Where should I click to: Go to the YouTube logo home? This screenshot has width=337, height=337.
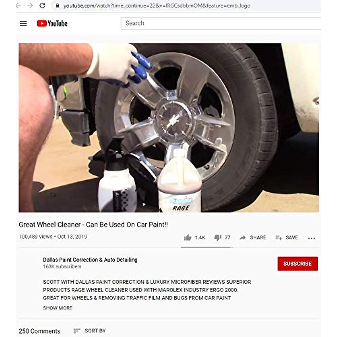coord(52,24)
